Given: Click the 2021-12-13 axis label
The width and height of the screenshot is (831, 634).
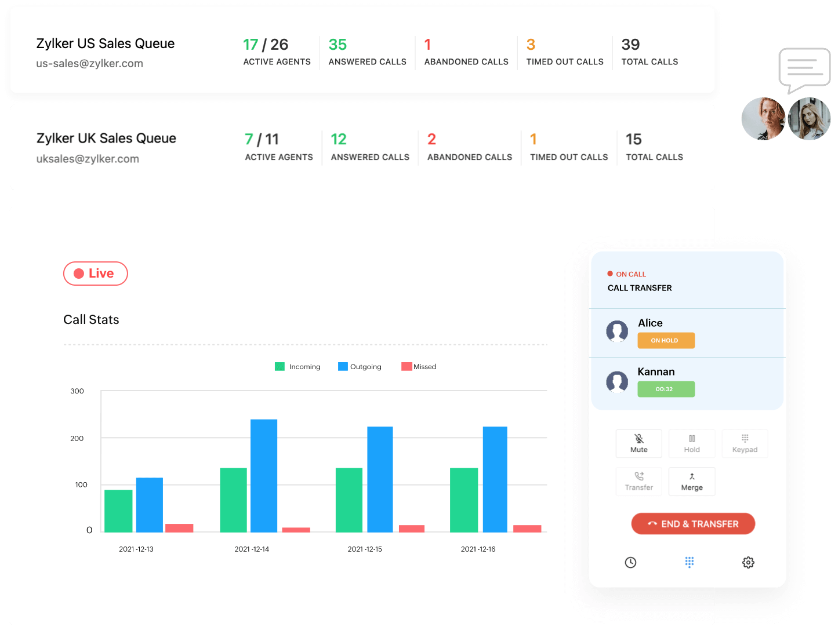Looking at the screenshot, I should (136, 549).
